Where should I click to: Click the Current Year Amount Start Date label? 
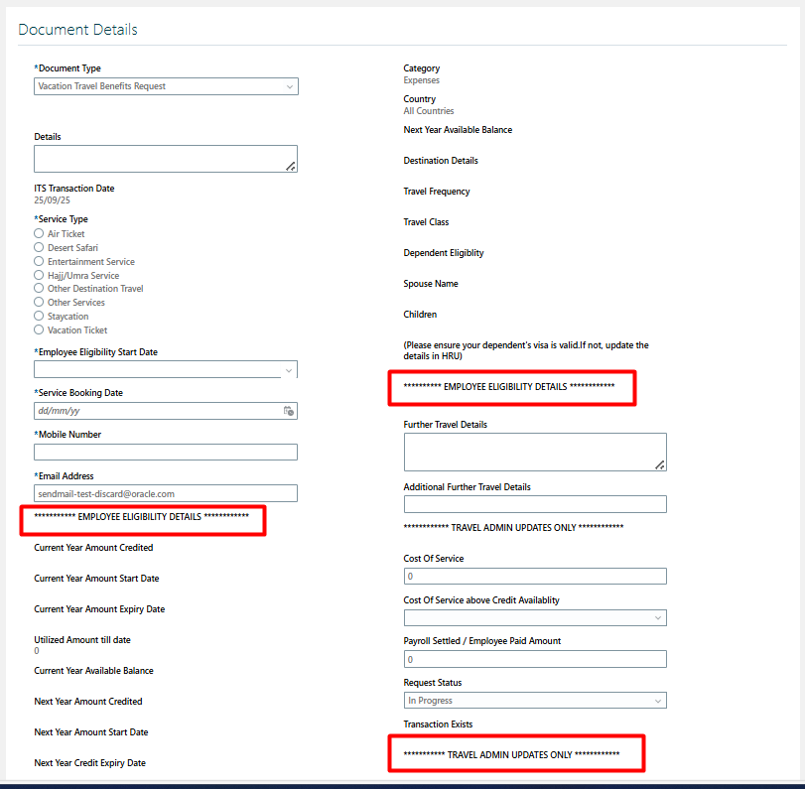(x=96, y=579)
